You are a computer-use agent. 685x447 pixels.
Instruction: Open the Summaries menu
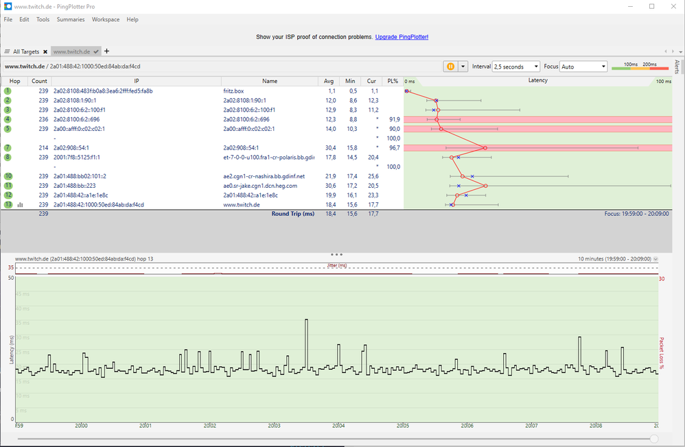pos(71,20)
